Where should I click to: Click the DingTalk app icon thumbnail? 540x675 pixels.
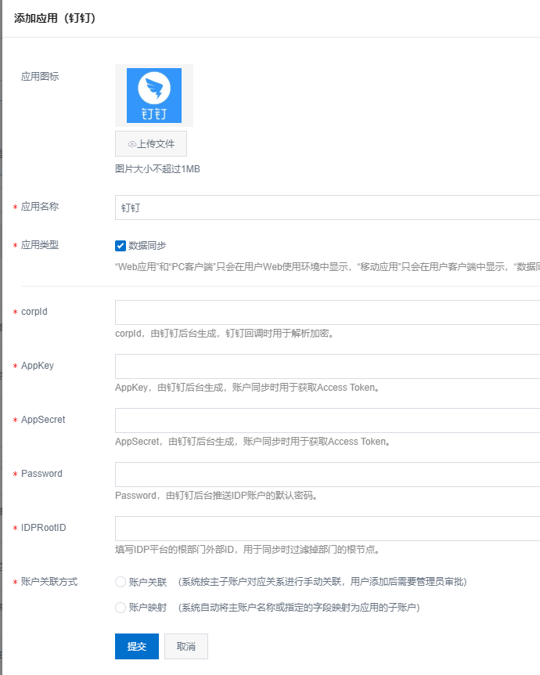[x=154, y=96]
